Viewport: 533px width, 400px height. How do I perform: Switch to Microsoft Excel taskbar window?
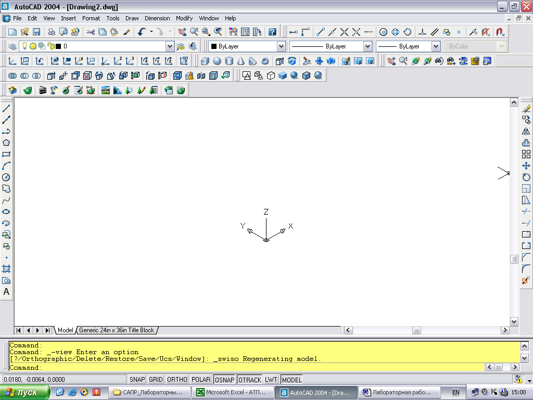[233, 393]
